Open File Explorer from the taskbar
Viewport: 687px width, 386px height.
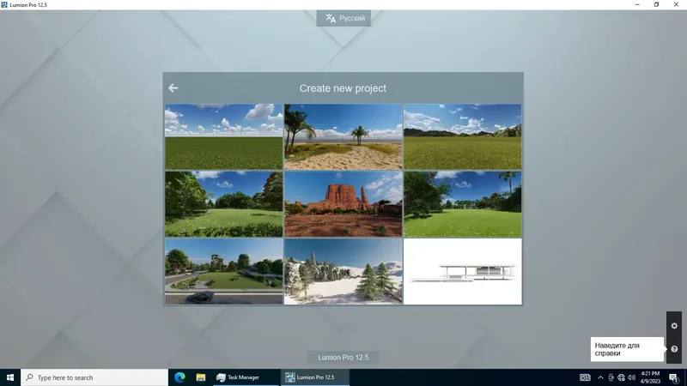201,377
